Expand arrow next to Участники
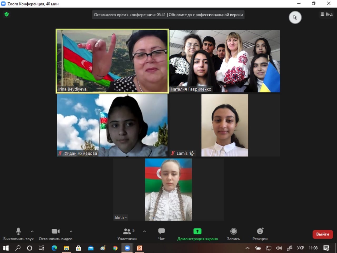 (x=144, y=231)
